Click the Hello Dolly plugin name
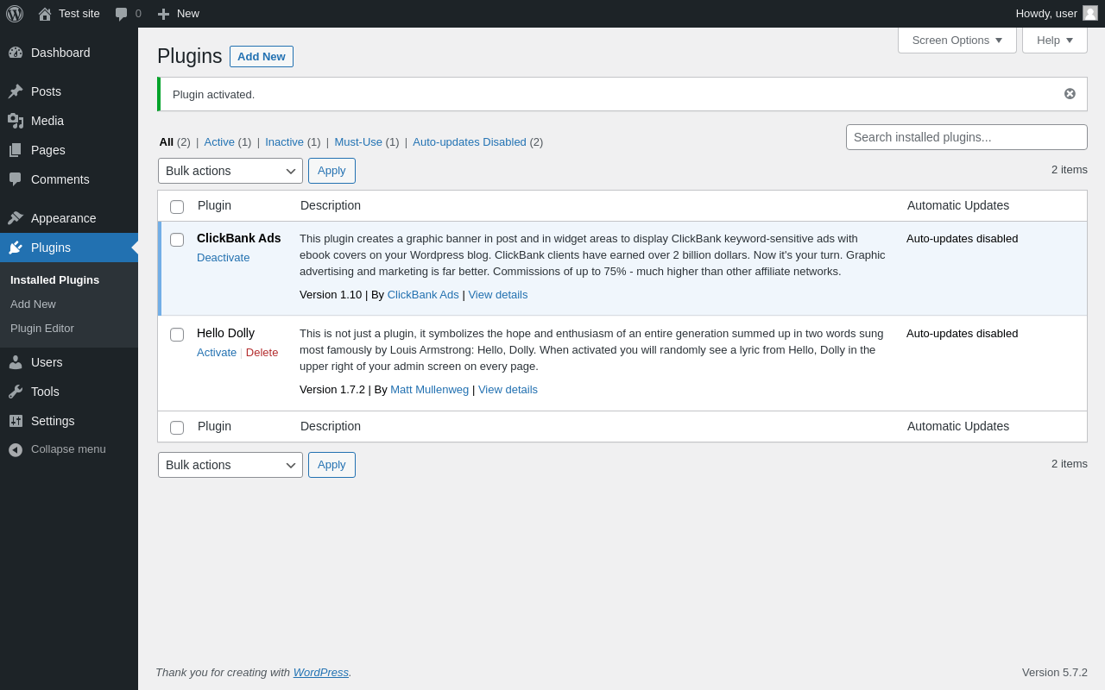The height and width of the screenshot is (690, 1105). coord(225,333)
